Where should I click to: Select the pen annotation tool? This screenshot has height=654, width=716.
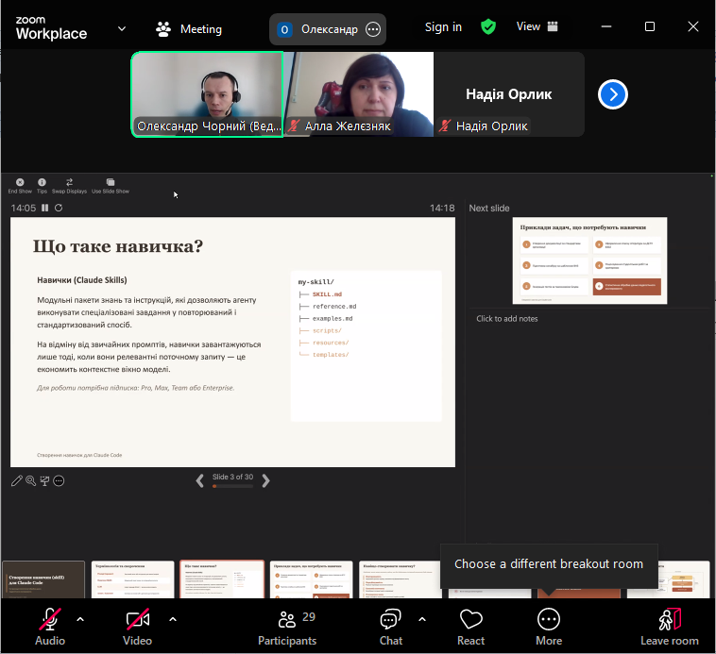tap(17, 481)
